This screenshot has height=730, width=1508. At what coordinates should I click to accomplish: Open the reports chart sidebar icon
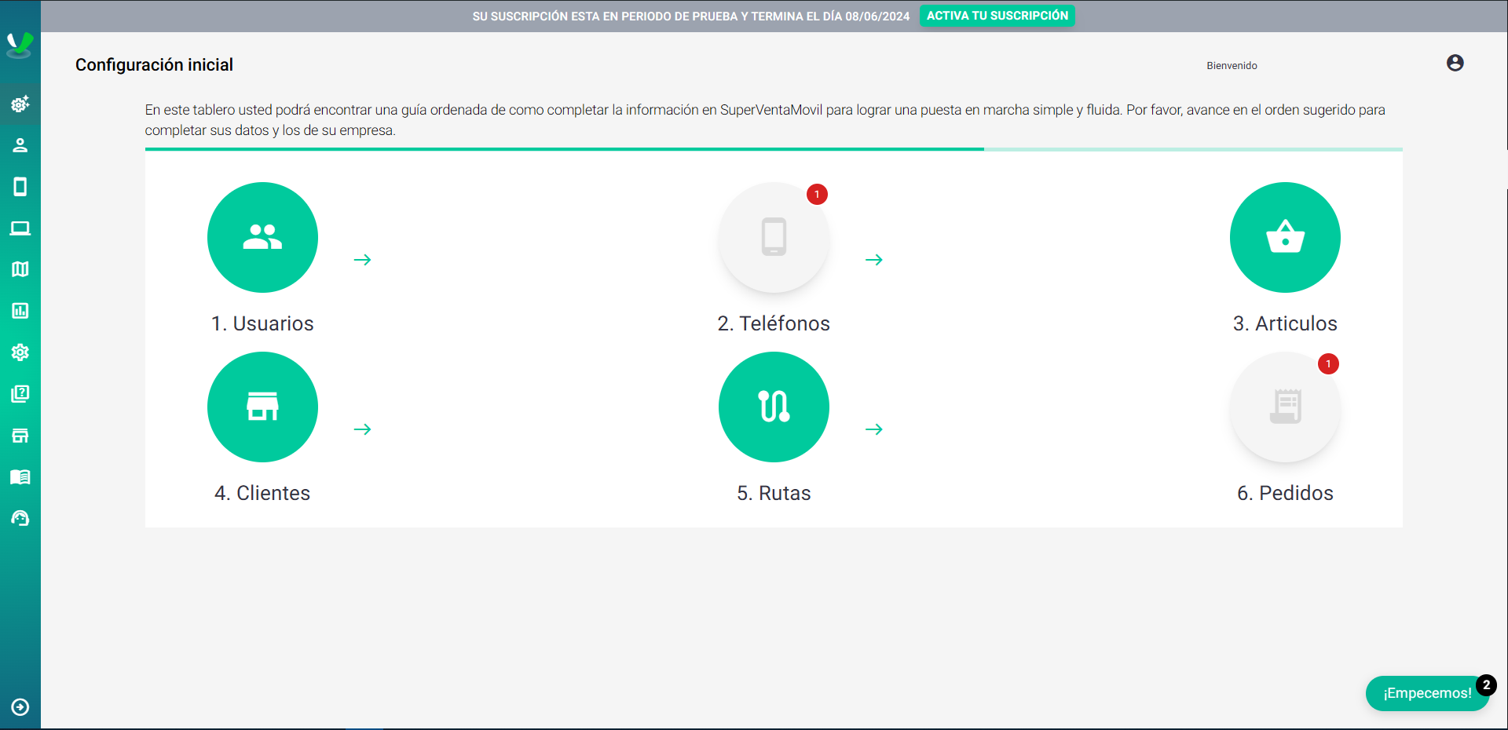point(20,311)
